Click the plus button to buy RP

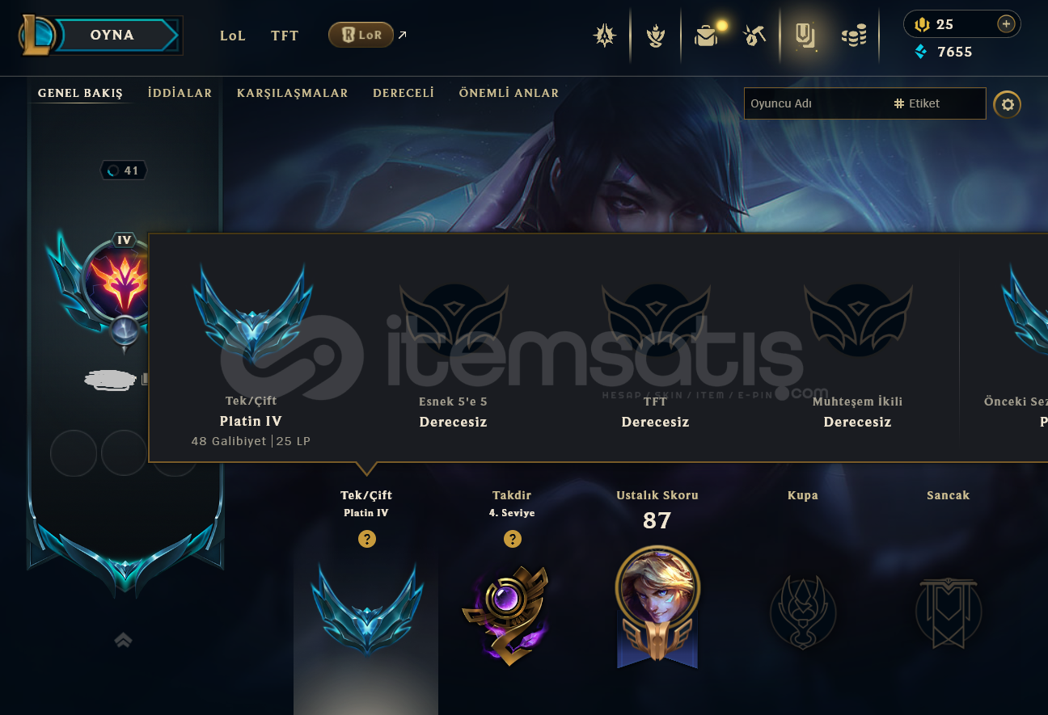pos(1006,24)
